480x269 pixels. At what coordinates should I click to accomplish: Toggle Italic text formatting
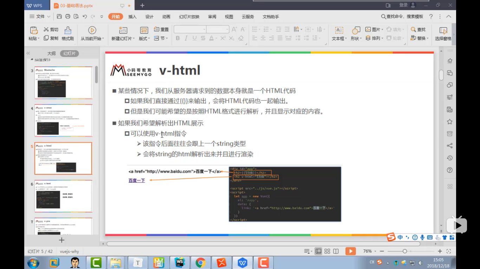(186, 38)
